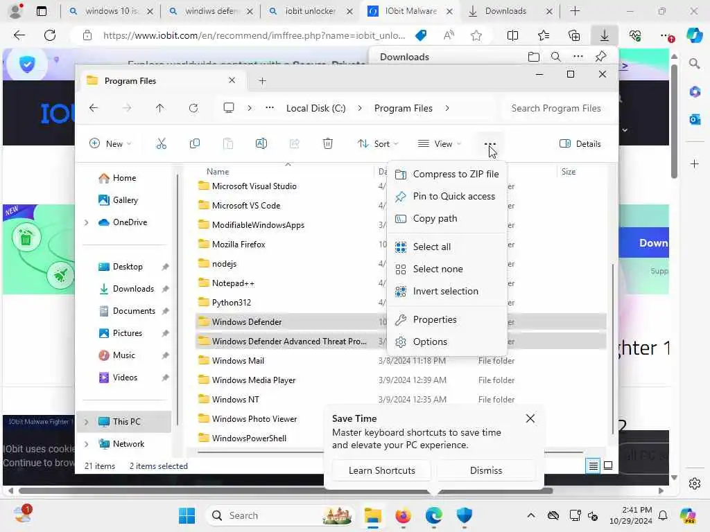Click the taskbar Search box
The image size is (710, 532).
[280, 515]
